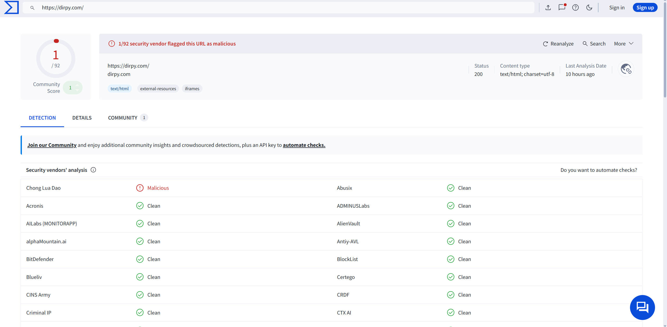
Task: Open the Join our Community link
Action: point(52,145)
